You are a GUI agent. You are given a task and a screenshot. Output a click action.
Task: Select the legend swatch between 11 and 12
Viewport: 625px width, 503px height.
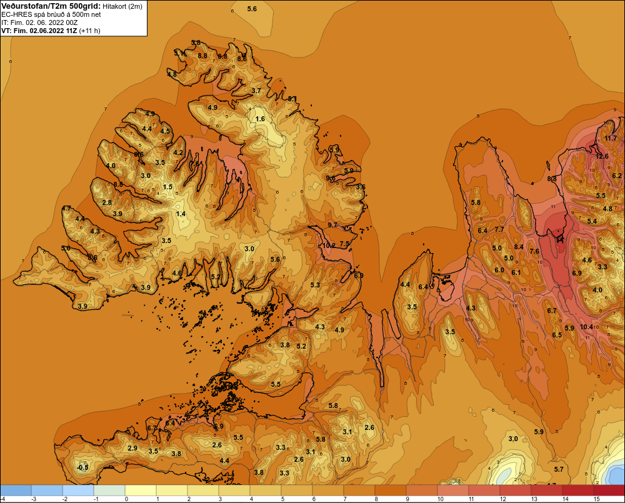(x=484, y=490)
